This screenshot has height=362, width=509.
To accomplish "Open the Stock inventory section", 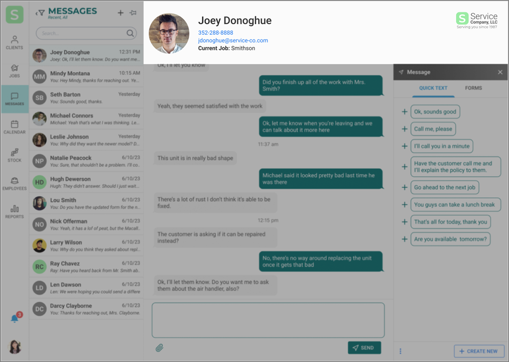I will pos(14,155).
